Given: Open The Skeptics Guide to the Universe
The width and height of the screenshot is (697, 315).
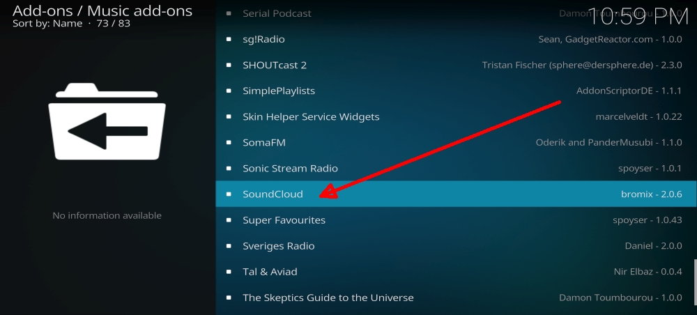Looking at the screenshot, I should [x=454, y=297].
